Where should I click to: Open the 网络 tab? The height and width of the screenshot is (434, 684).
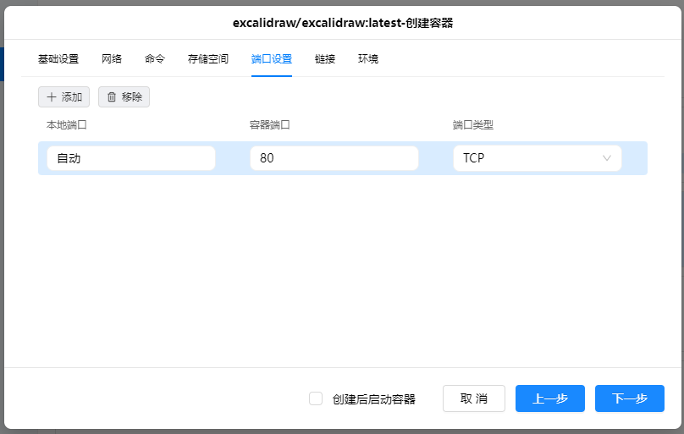[x=112, y=59]
